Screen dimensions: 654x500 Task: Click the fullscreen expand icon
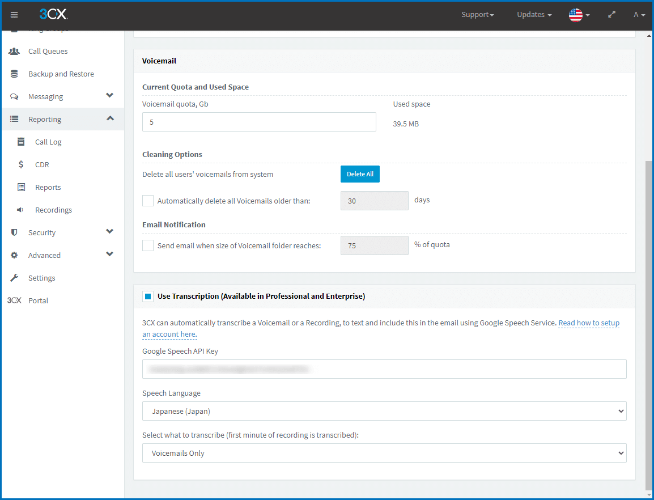[x=611, y=15]
